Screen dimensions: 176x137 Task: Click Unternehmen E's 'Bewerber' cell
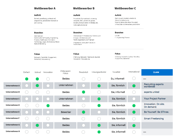click(x=66, y=112)
